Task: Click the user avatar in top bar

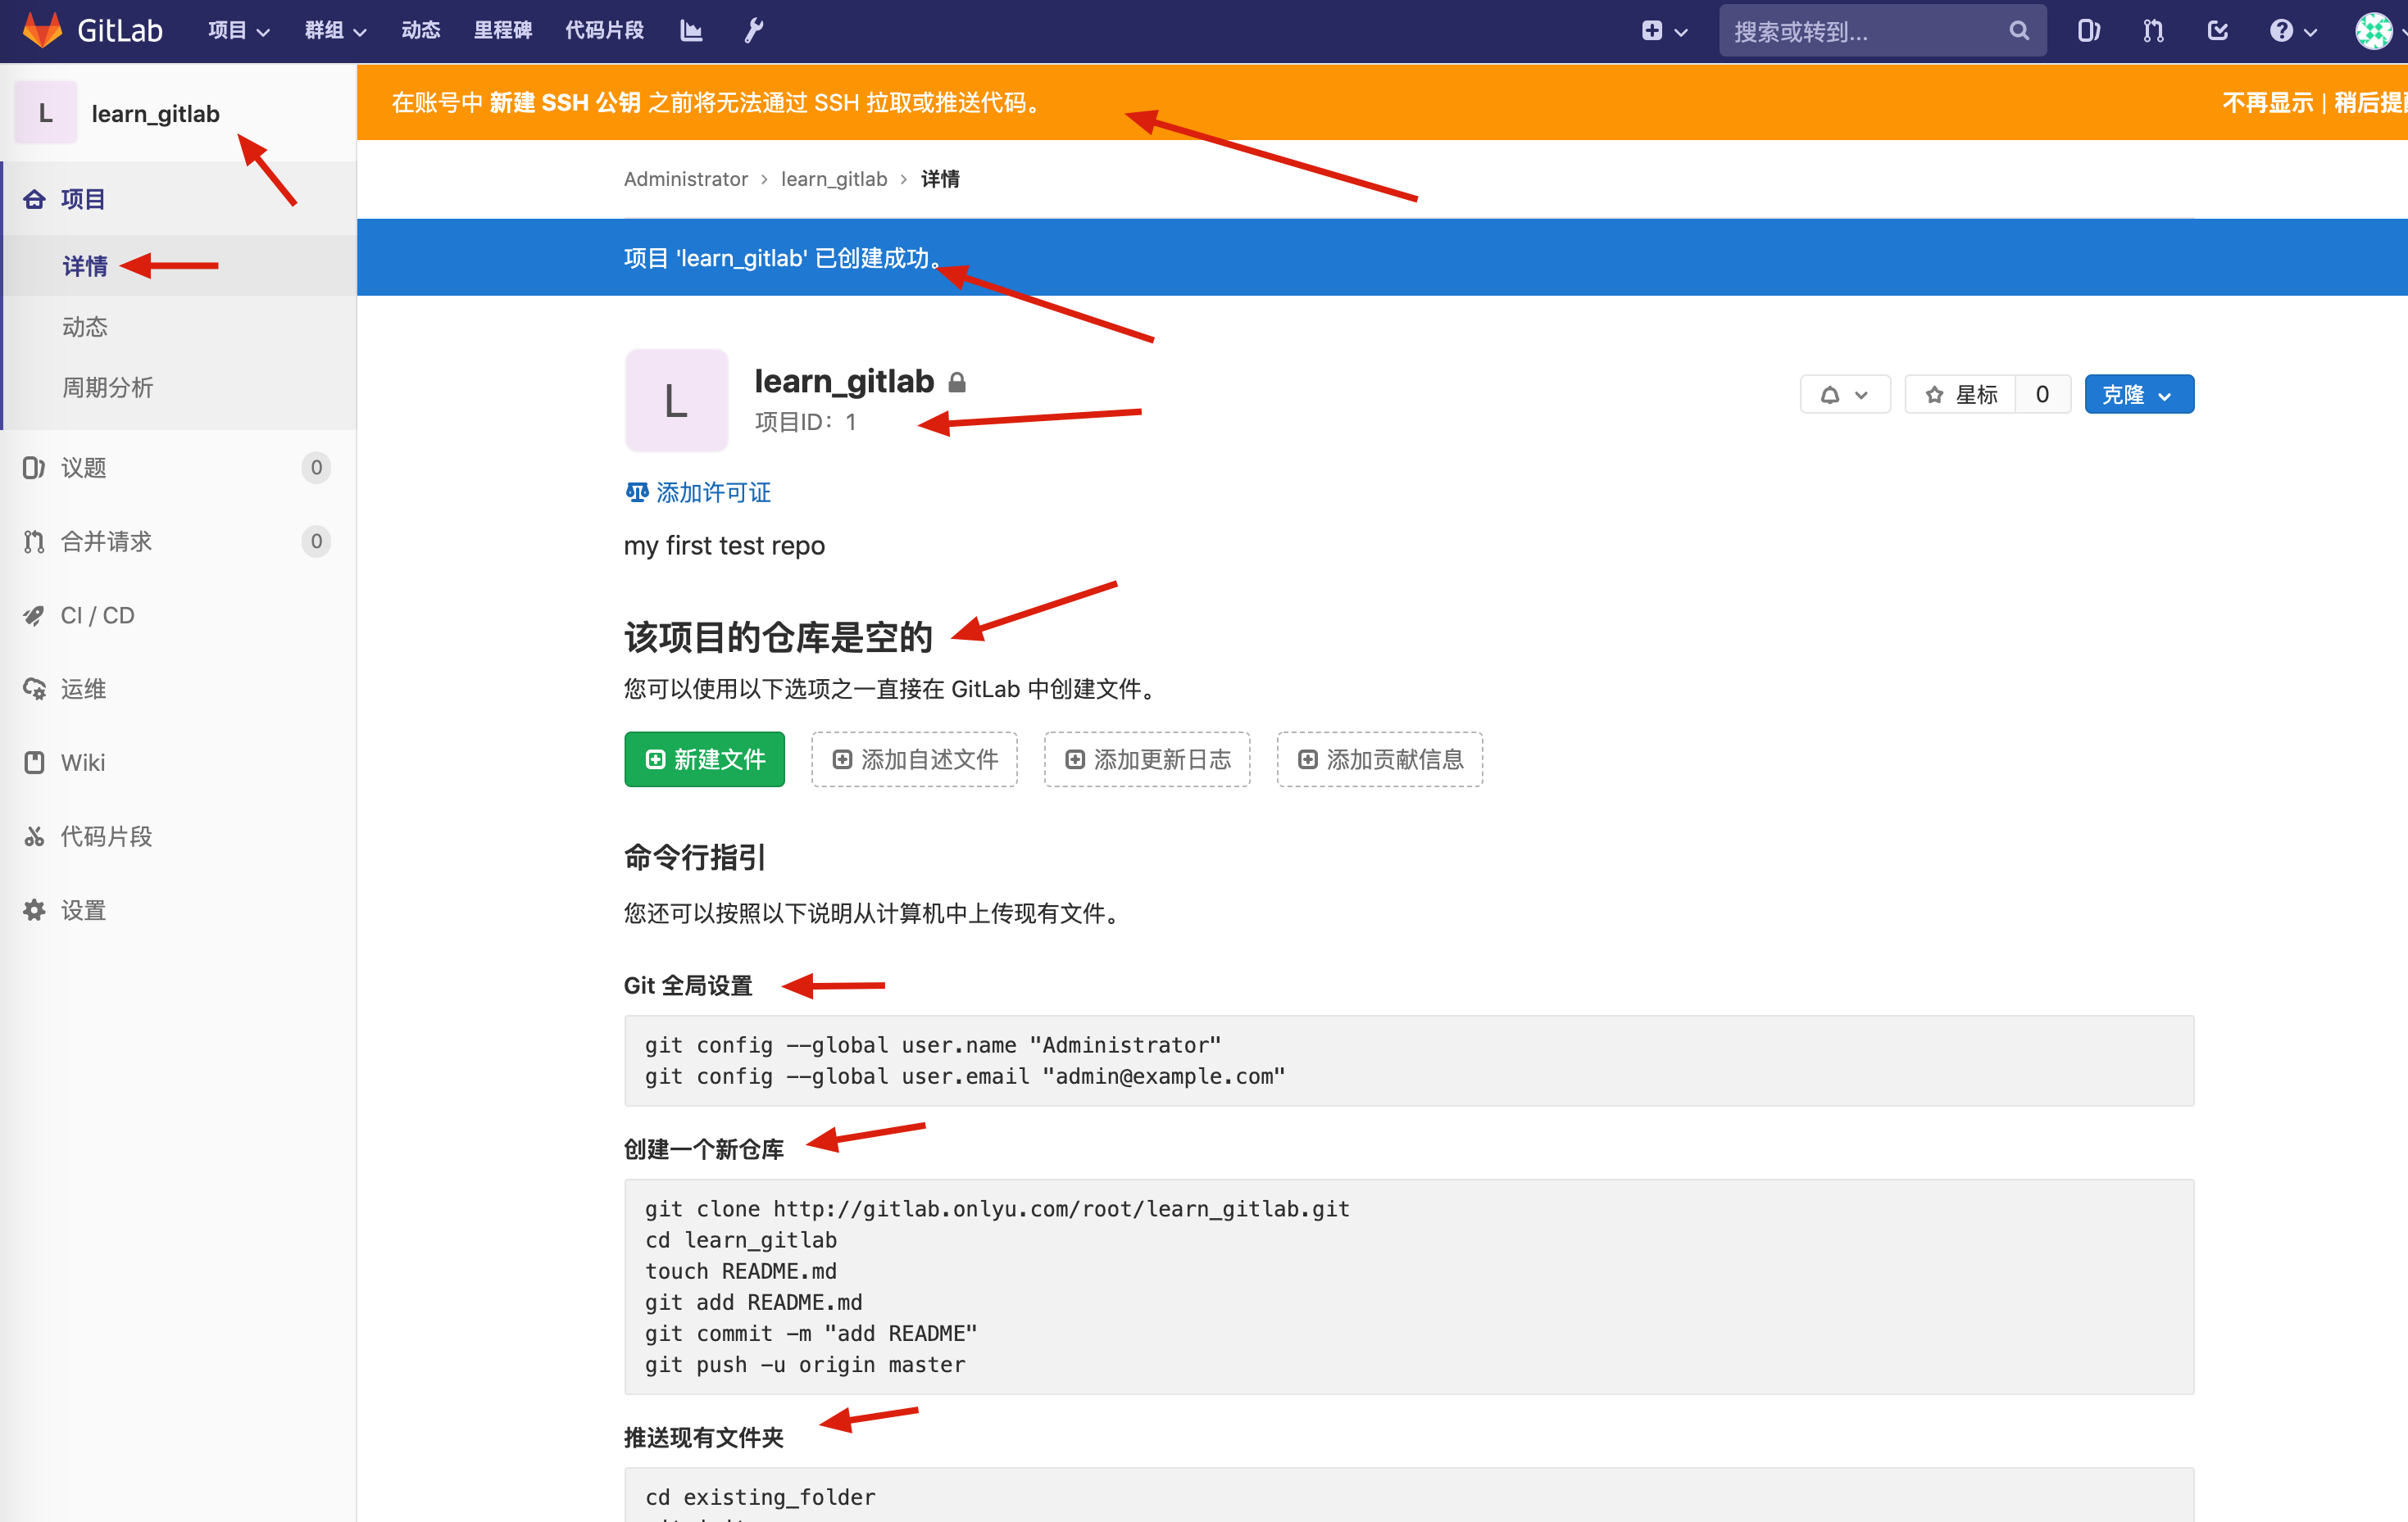Action: point(2373,31)
